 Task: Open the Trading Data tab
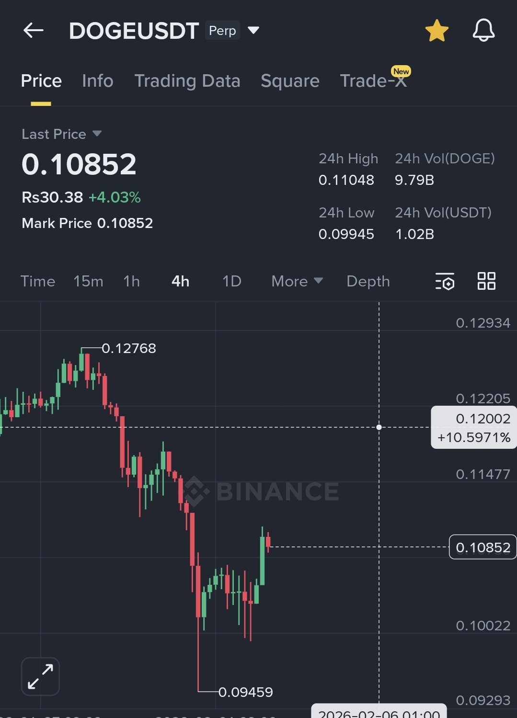[x=187, y=81]
